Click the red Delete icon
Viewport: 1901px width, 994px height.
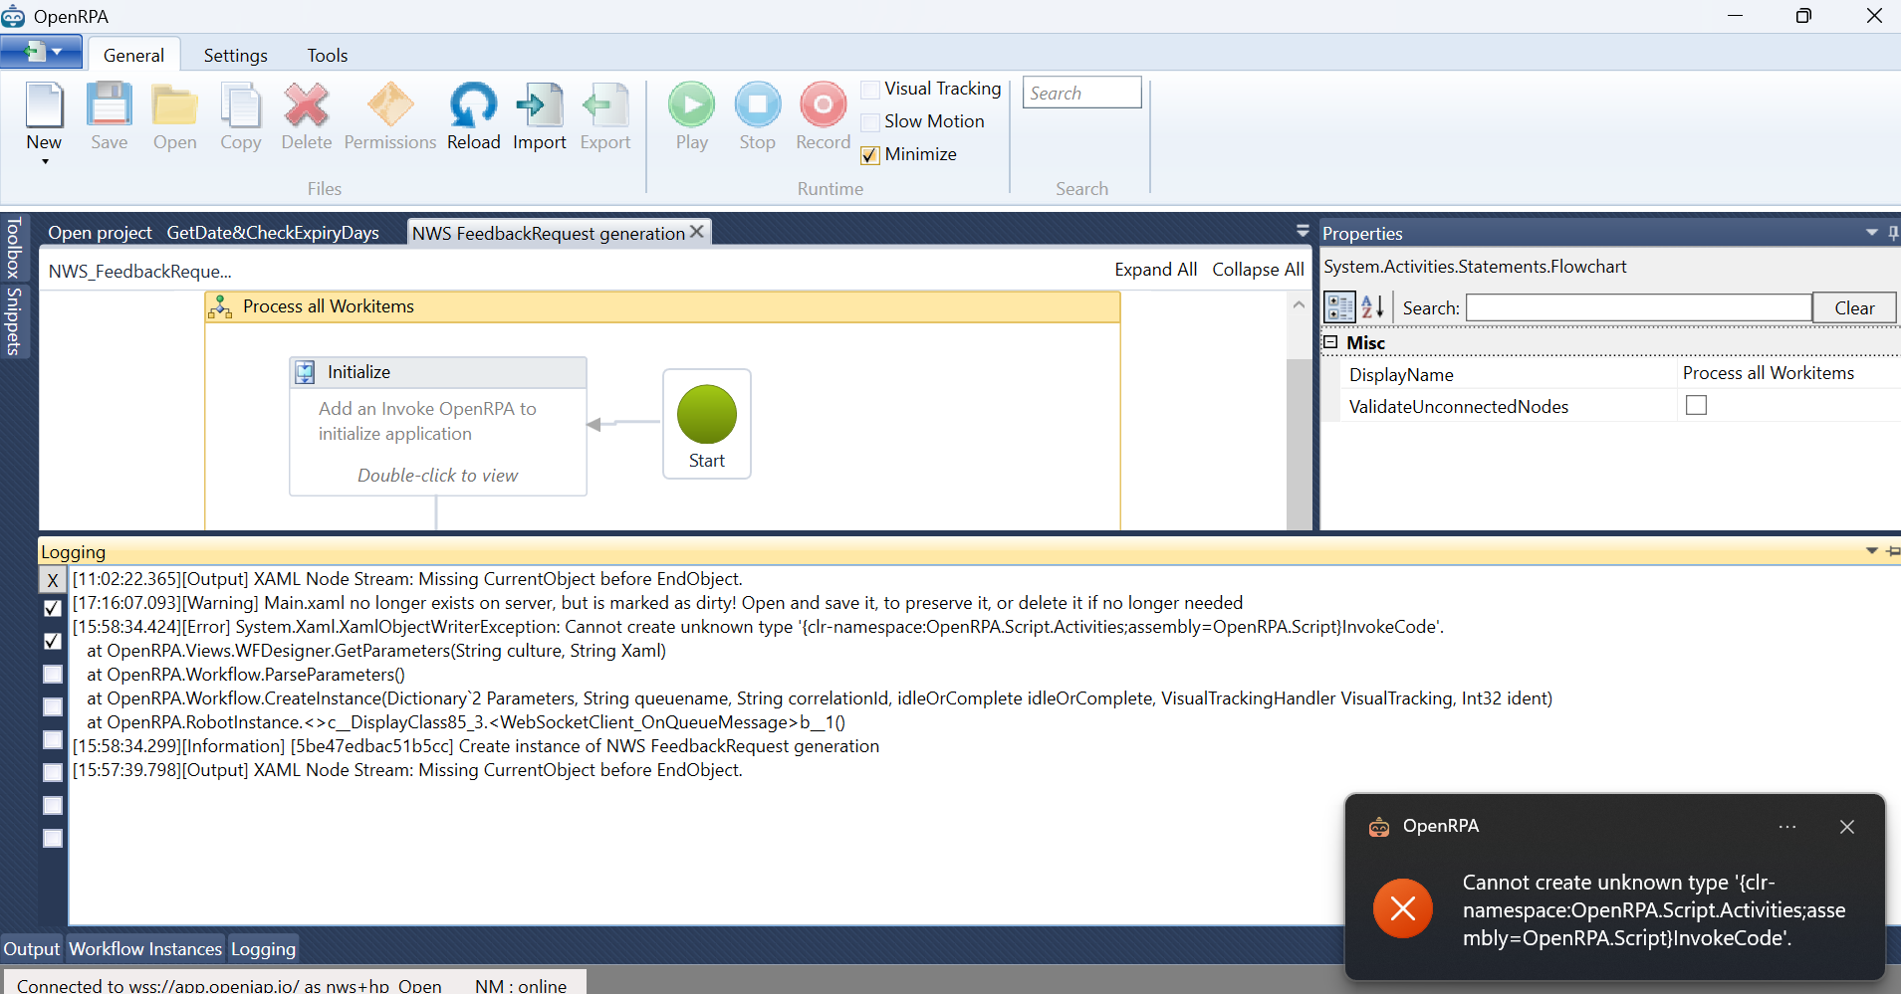pos(307,105)
